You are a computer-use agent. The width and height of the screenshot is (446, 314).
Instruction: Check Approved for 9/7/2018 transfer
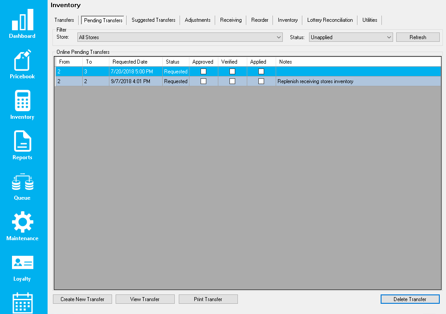[x=203, y=81]
